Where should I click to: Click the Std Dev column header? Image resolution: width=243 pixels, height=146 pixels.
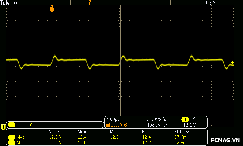[181, 132]
